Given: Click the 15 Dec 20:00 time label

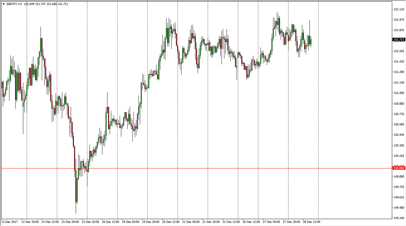Looking at the screenshot, I should click(91, 222).
